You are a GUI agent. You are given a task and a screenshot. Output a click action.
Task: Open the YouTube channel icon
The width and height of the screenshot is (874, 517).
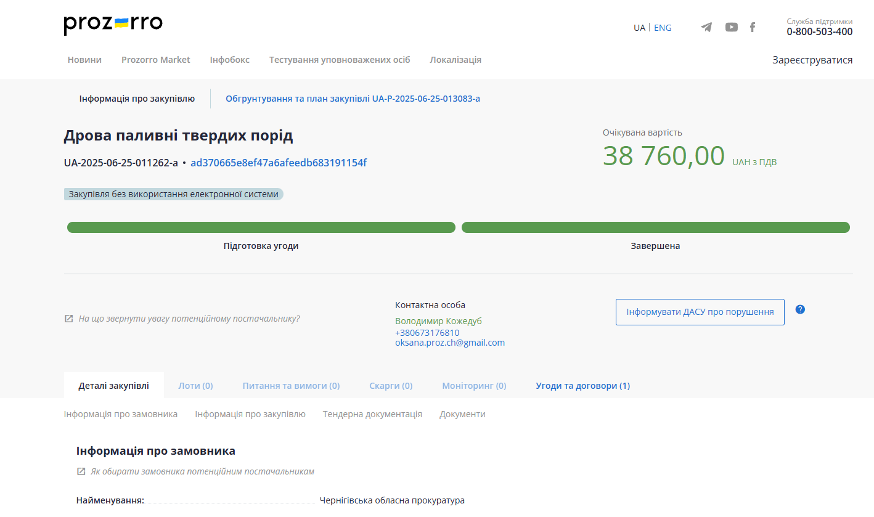tap(731, 27)
